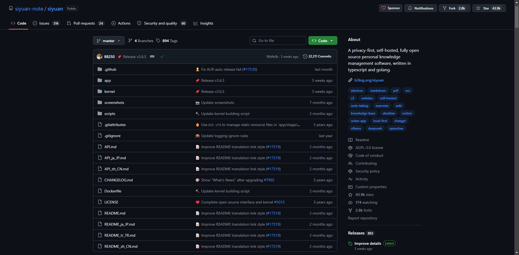The image size is (519, 255).
Task: Open the markdown topic tag
Action: (378, 91)
